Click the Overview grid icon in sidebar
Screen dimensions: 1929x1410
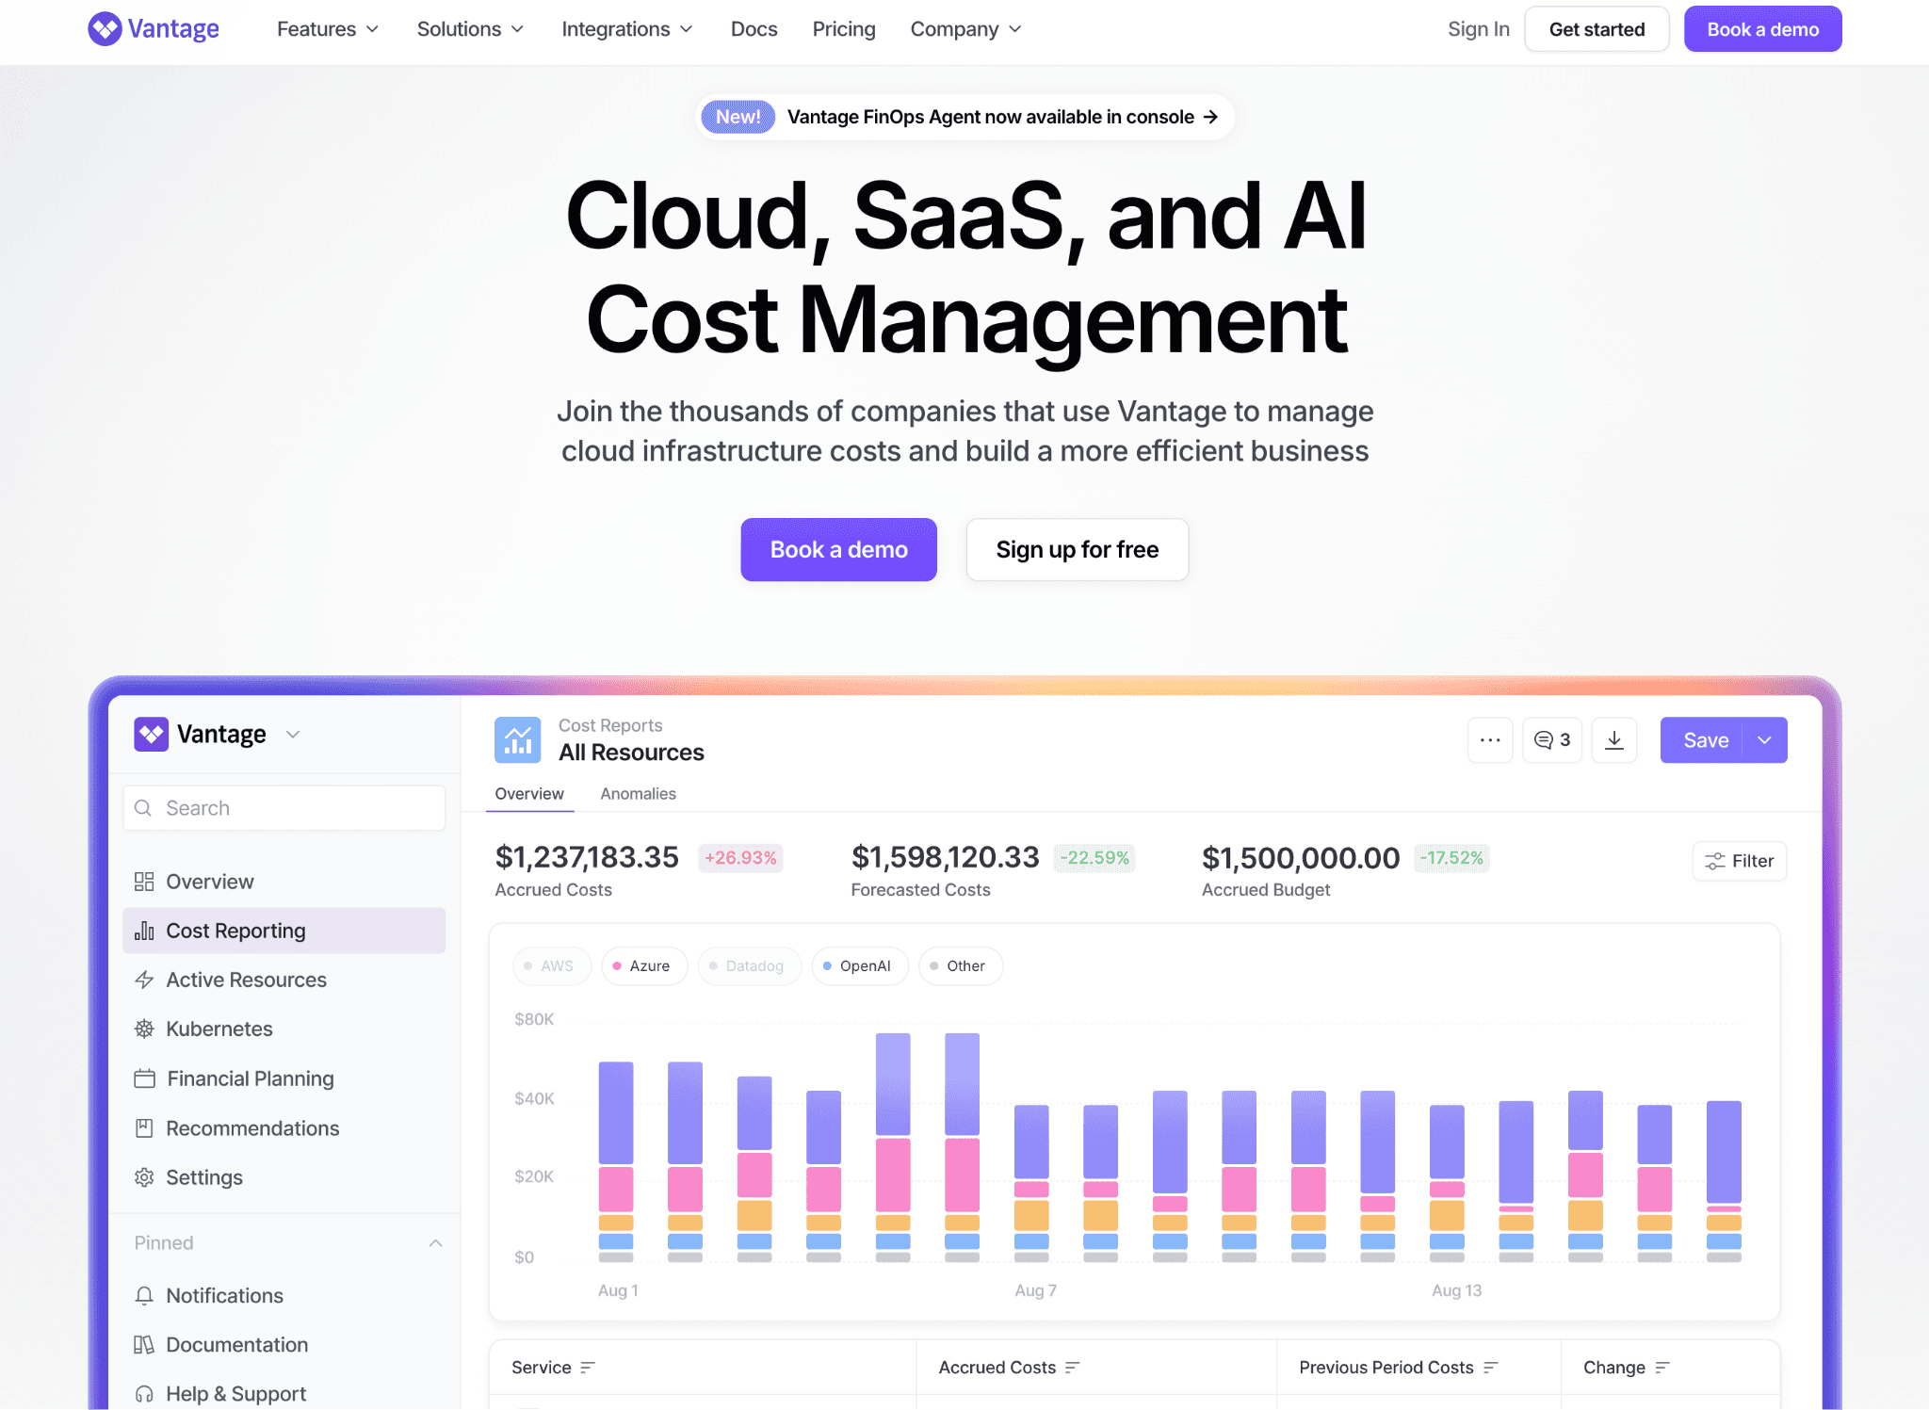pos(144,882)
